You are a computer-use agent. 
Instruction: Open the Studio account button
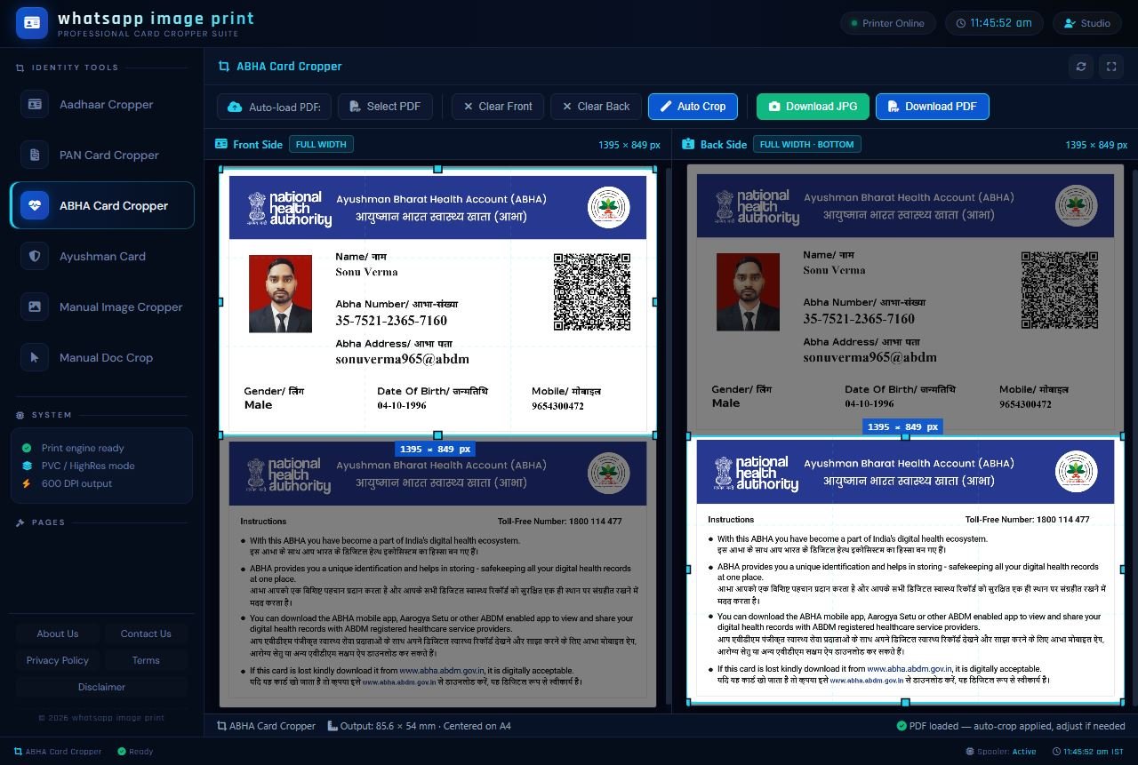click(1087, 23)
